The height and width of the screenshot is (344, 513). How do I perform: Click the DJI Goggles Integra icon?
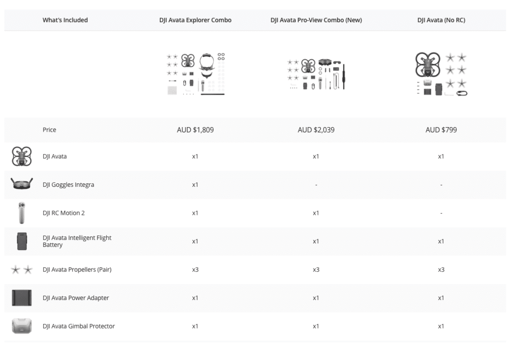click(22, 184)
